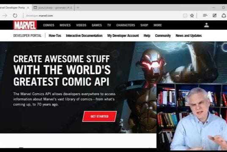The width and height of the screenshot is (227, 152).
Task: Click the share bell-shaped icon
Action: click(x=224, y=16)
